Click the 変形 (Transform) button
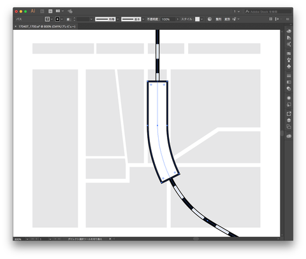This screenshot has height=259, width=306. click(x=227, y=19)
